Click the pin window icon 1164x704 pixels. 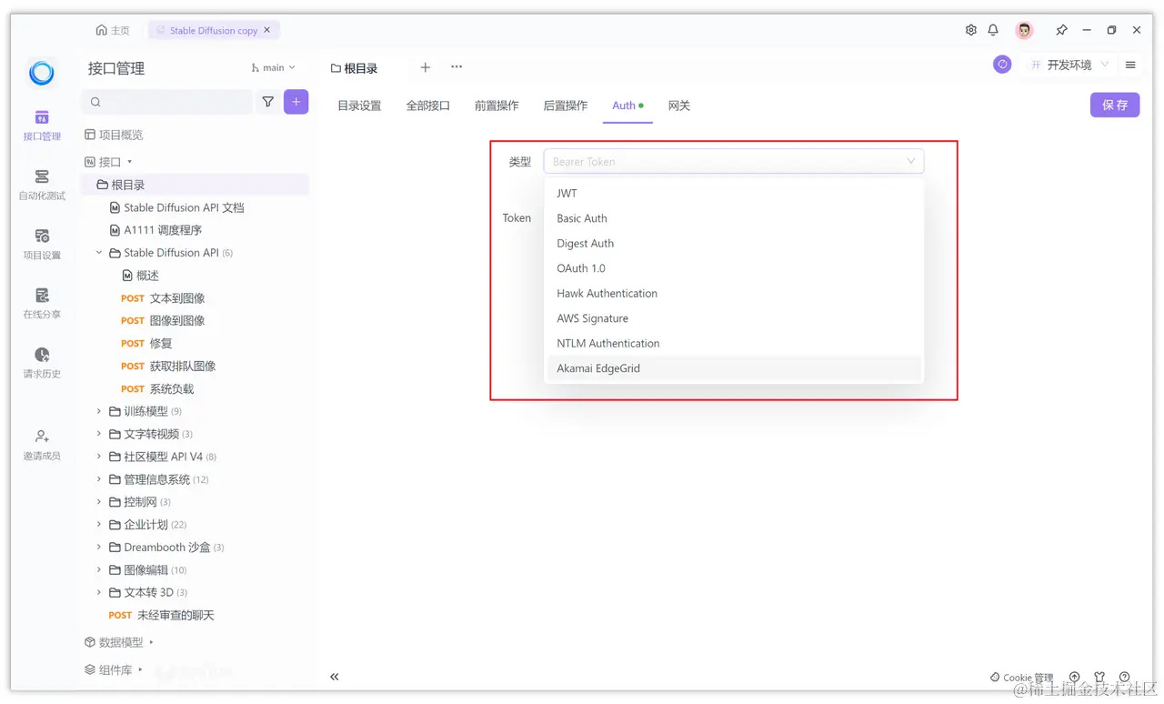click(1061, 30)
